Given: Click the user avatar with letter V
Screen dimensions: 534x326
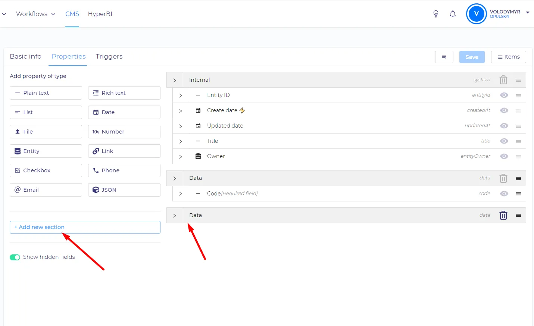Looking at the screenshot, I should (477, 14).
